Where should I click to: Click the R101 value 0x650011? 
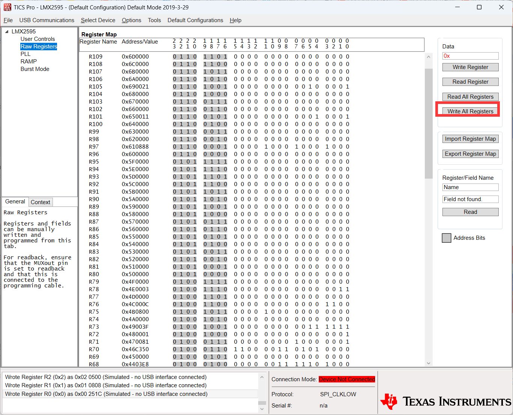point(135,117)
